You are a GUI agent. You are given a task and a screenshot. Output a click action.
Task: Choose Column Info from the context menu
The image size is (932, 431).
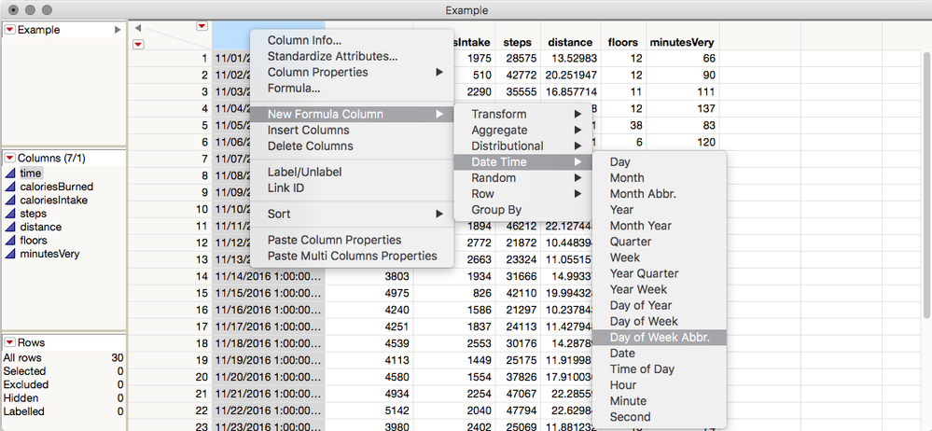[352, 40]
